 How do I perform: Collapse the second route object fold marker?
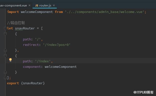click(5, 56)
